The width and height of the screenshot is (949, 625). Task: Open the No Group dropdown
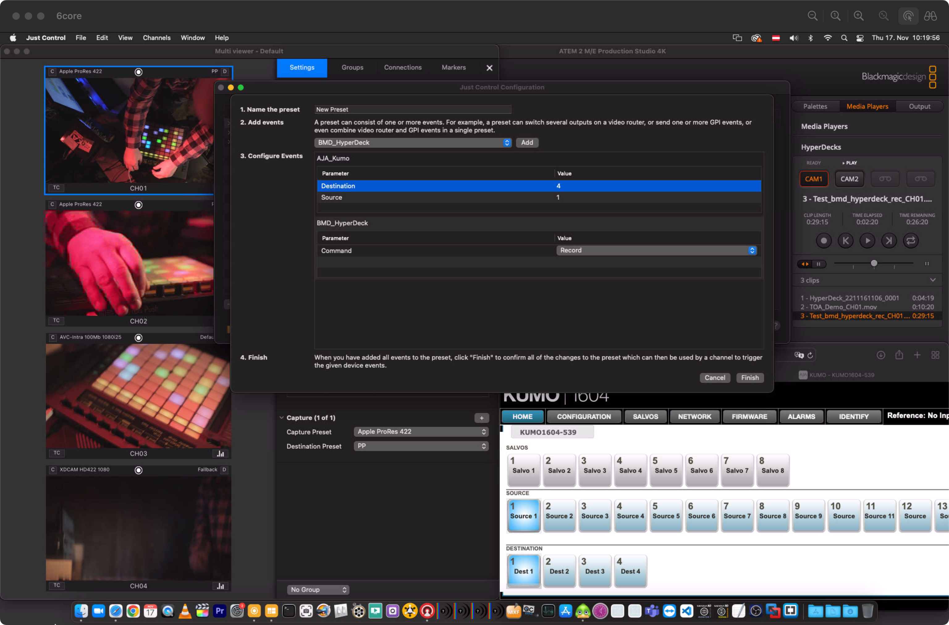[x=318, y=589]
